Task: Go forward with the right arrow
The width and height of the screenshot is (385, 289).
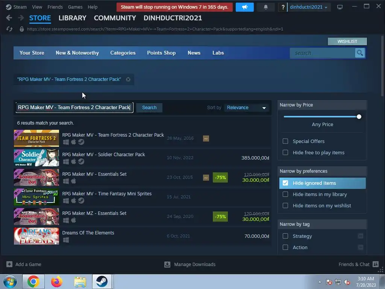Action: [21, 18]
